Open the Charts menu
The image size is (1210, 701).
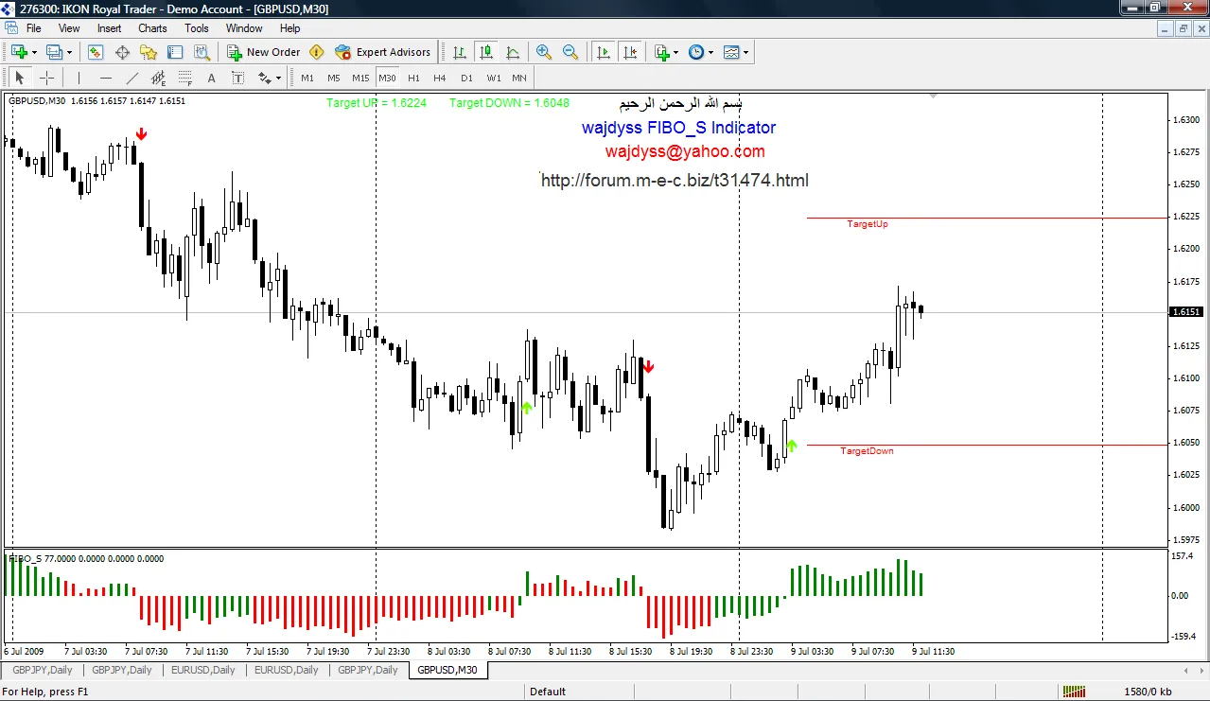click(152, 28)
